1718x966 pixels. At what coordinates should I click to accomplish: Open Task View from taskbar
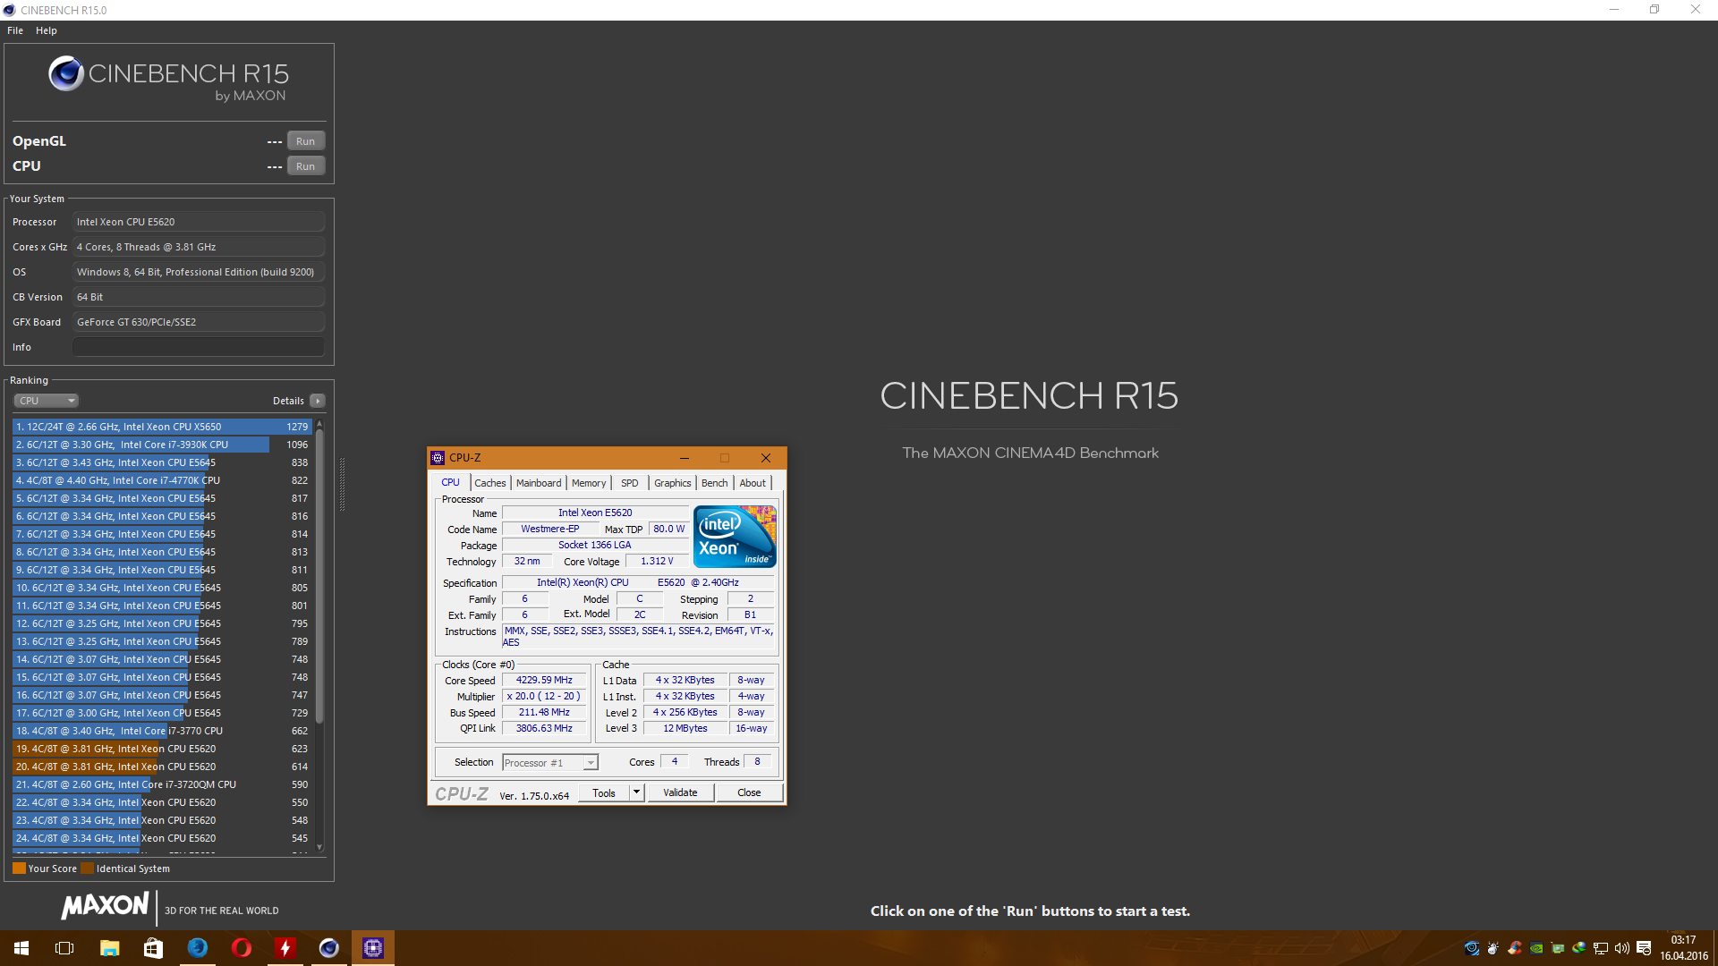click(64, 948)
